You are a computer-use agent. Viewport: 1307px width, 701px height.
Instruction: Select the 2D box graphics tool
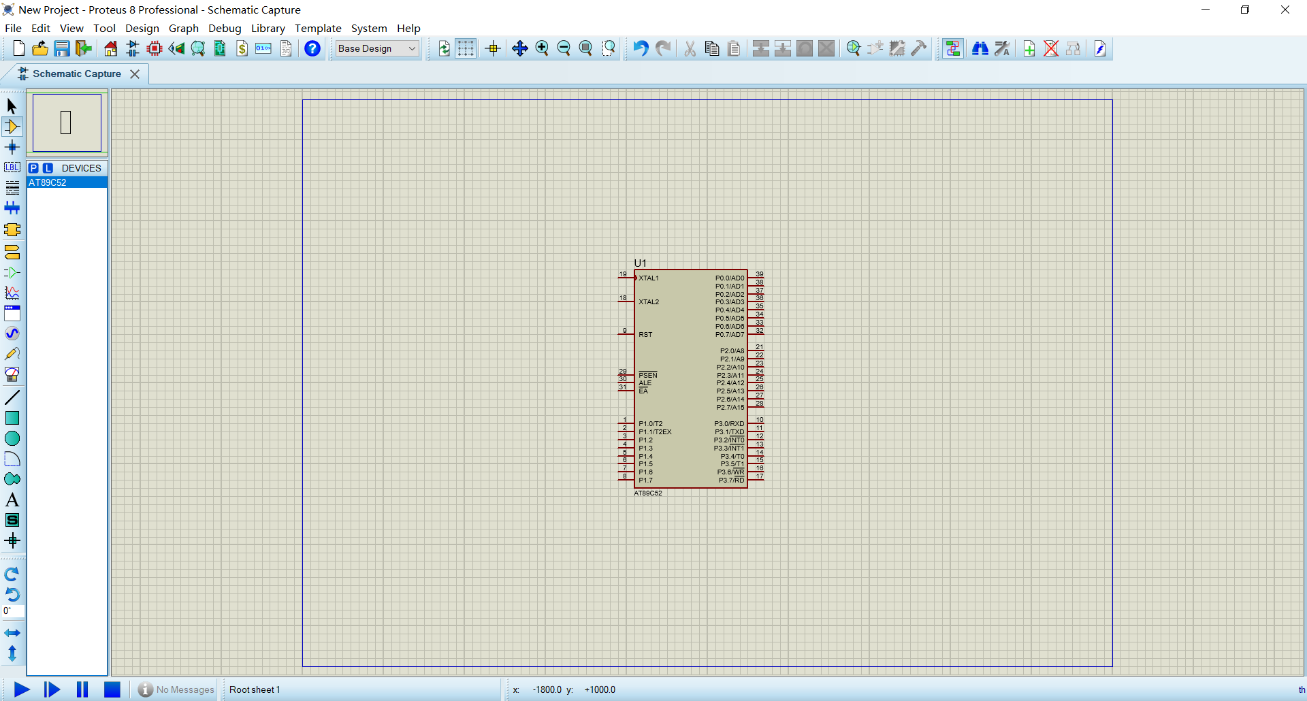coord(12,418)
